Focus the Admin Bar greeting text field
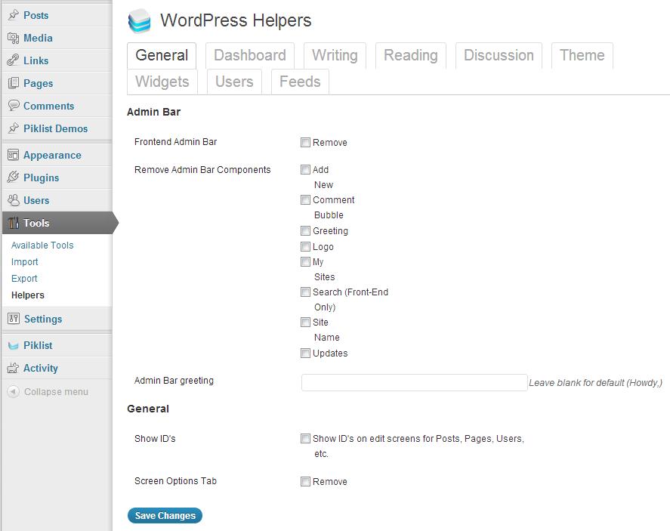This screenshot has height=531, width=670. 414,382
